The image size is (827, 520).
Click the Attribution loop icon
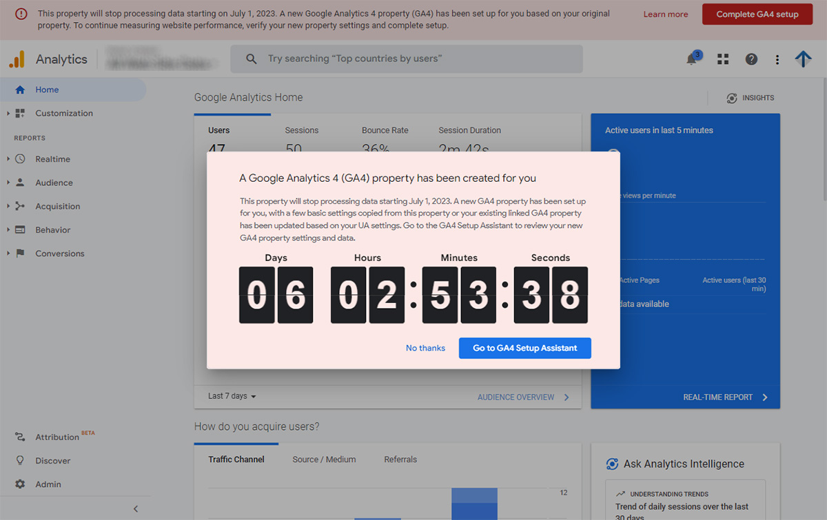coord(20,437)
